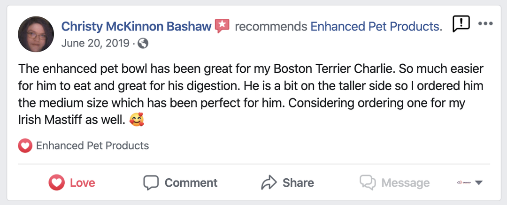Click the Share arrow icon

point(268,182)
